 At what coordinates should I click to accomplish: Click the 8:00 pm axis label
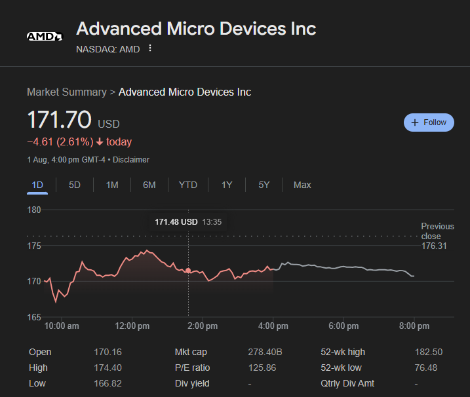414,326
